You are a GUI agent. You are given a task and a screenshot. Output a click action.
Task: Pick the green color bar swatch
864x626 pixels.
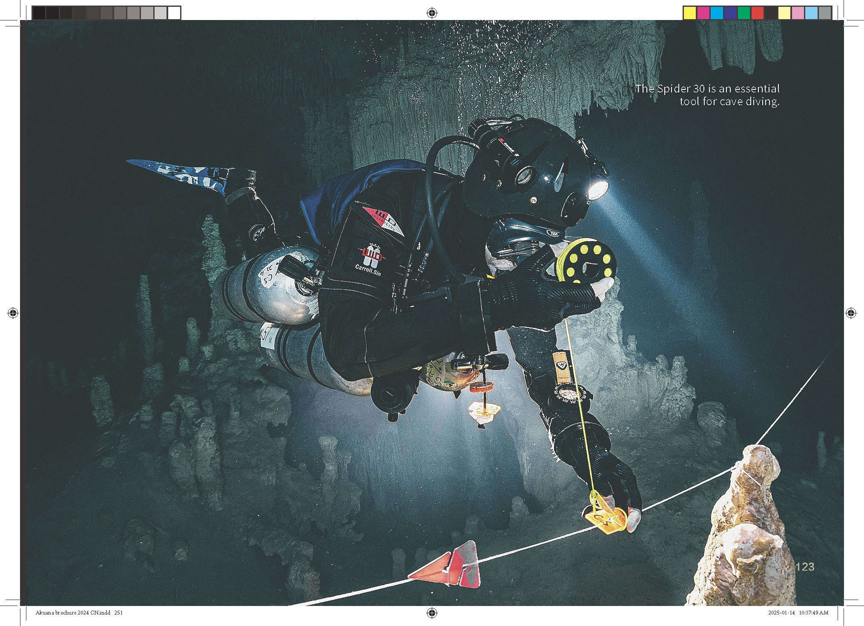[744, 13]
